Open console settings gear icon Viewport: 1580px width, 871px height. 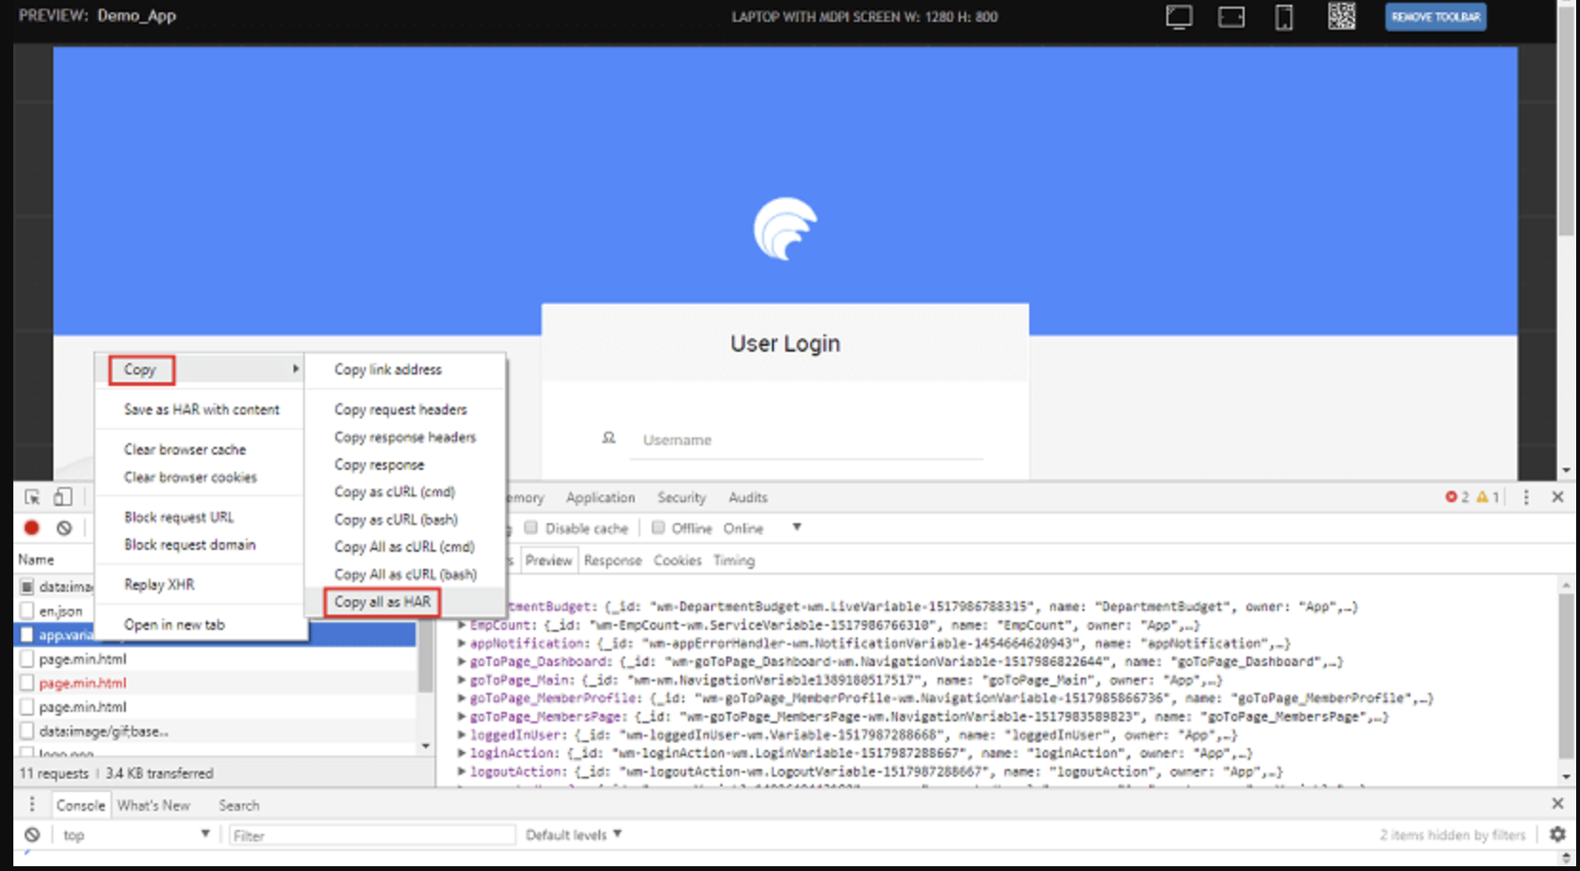click(x=1557, y=835)
